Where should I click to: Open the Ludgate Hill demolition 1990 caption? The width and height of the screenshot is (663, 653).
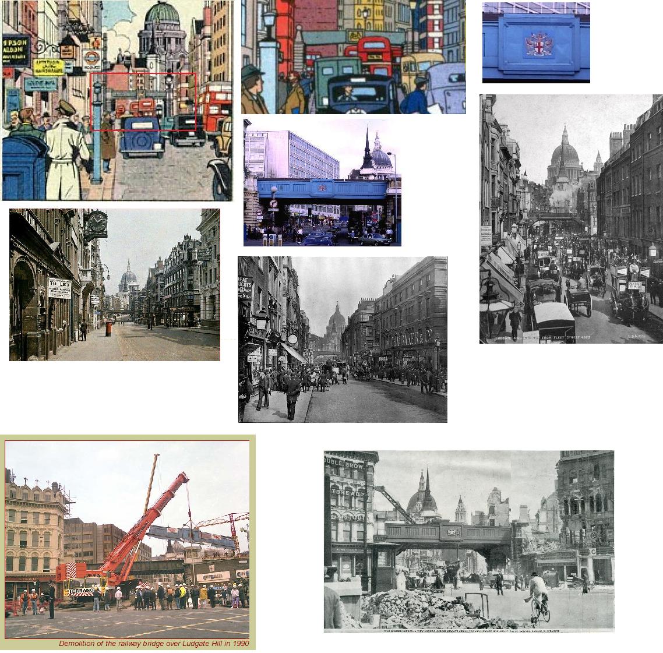click(153, 643)
